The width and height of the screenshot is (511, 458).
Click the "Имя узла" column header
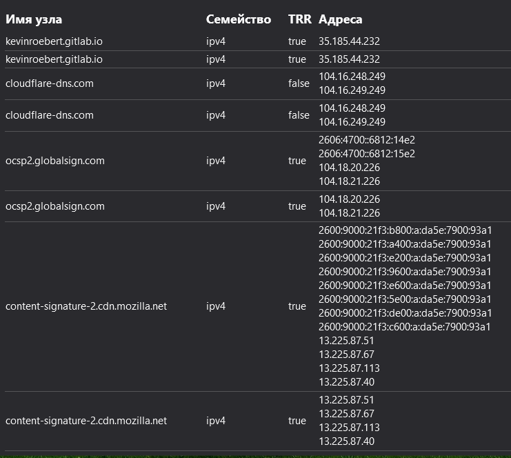tap(34, 19)
